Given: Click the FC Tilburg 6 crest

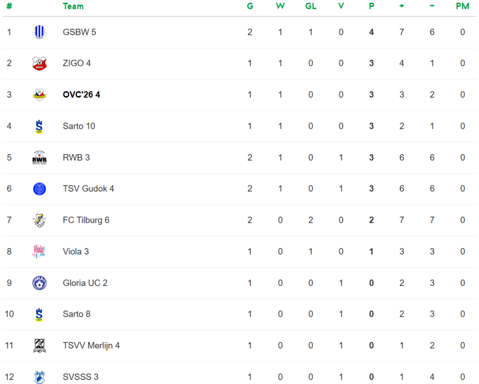Looking at the screenshot, I should pyautogui.click(x=39, y=220).
